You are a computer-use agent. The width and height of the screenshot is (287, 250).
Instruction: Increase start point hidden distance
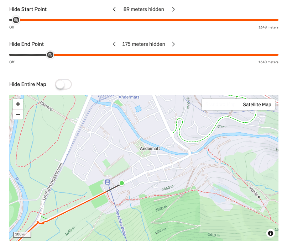point(173,9)
